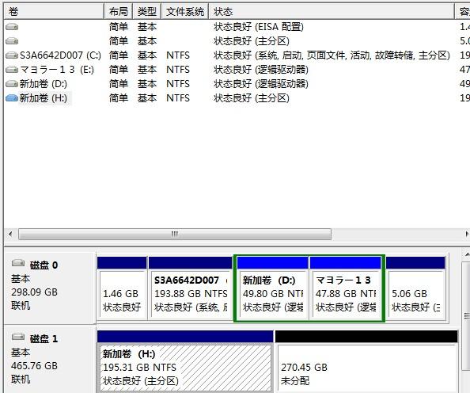Click the 465.76 GB size of 磁盘 1
The width and height of the screenshot is (470, 393).
tap(34, 366)
